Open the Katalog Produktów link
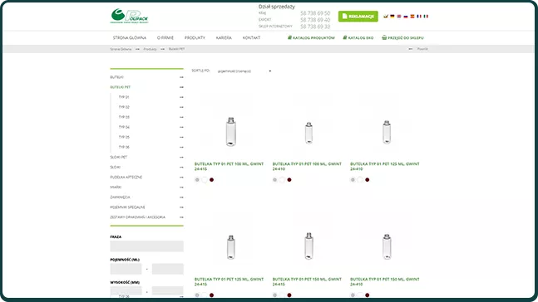The width and height of the screenshot is (538, 302). [313, 38]
